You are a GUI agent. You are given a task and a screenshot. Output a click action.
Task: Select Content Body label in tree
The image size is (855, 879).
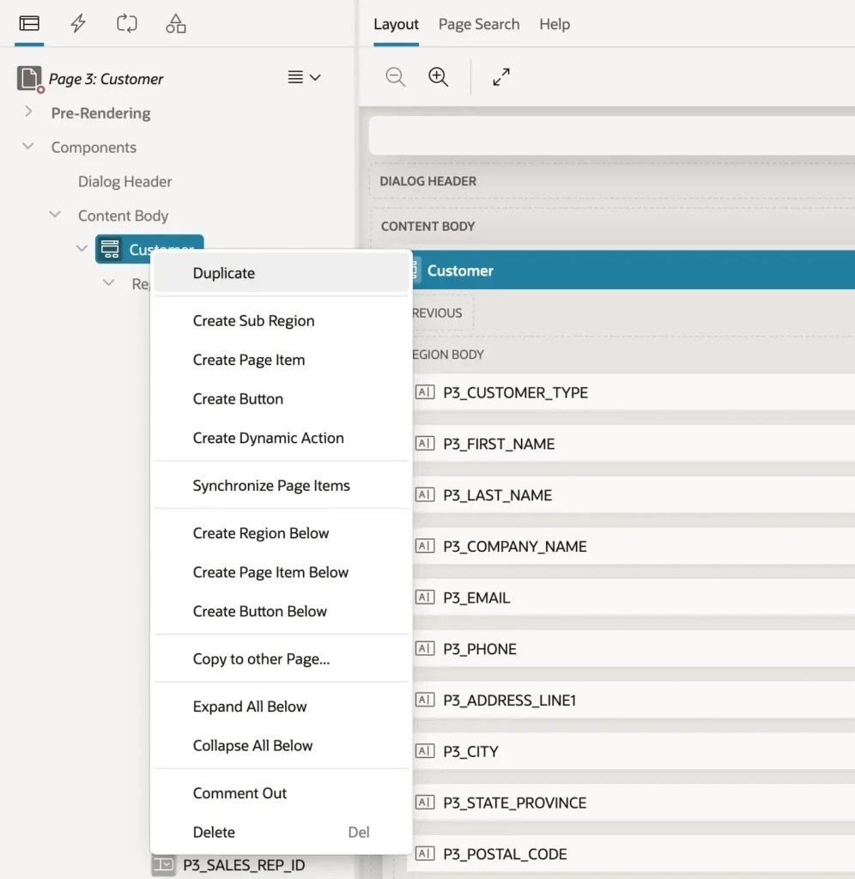coord(123,215)
